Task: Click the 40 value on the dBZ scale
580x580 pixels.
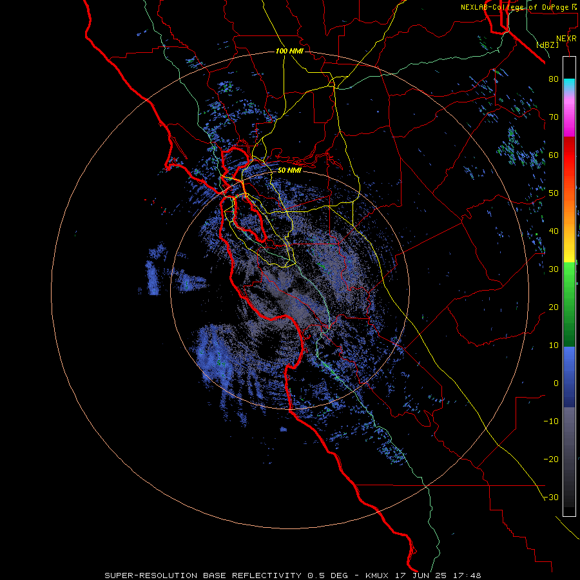Action: coord(554,231)
